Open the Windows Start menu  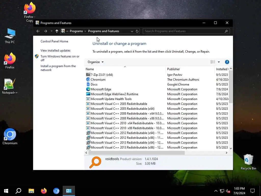pyautogui.click(x=6, y=191)
